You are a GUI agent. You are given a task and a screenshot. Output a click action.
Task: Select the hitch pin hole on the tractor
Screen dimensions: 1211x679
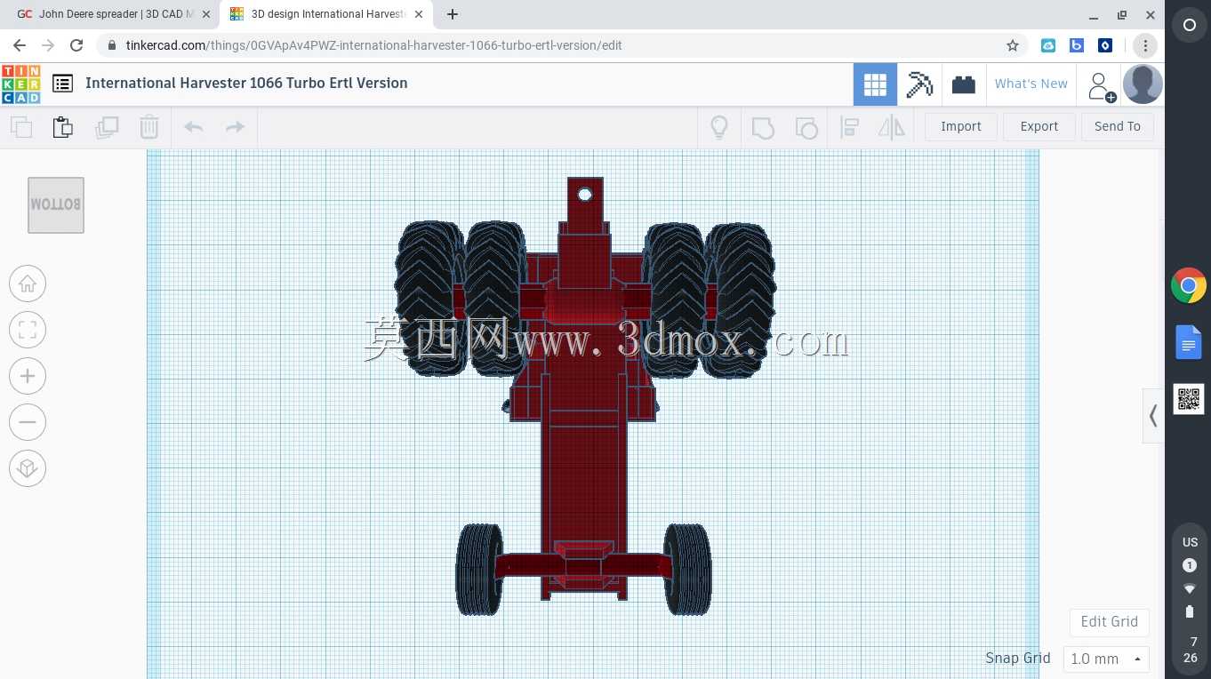coord(585,195)
